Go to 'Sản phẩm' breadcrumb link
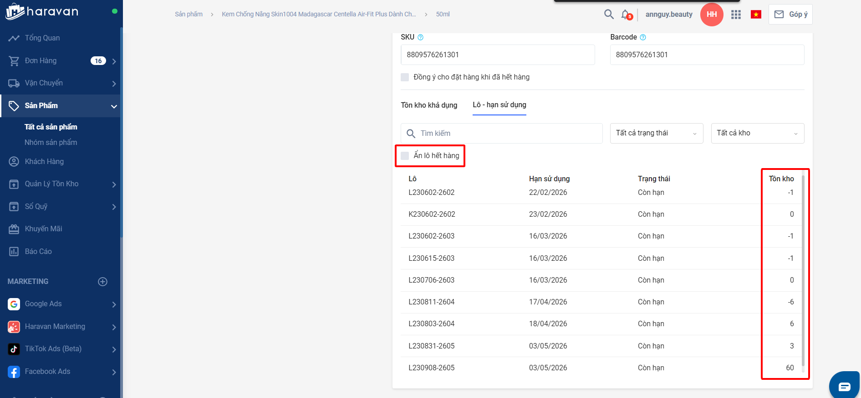861x398 pixels. coord(189,14)
